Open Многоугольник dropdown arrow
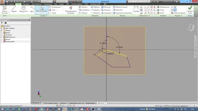The height and width of the screenshot is (111, 198). coord(42,13)
